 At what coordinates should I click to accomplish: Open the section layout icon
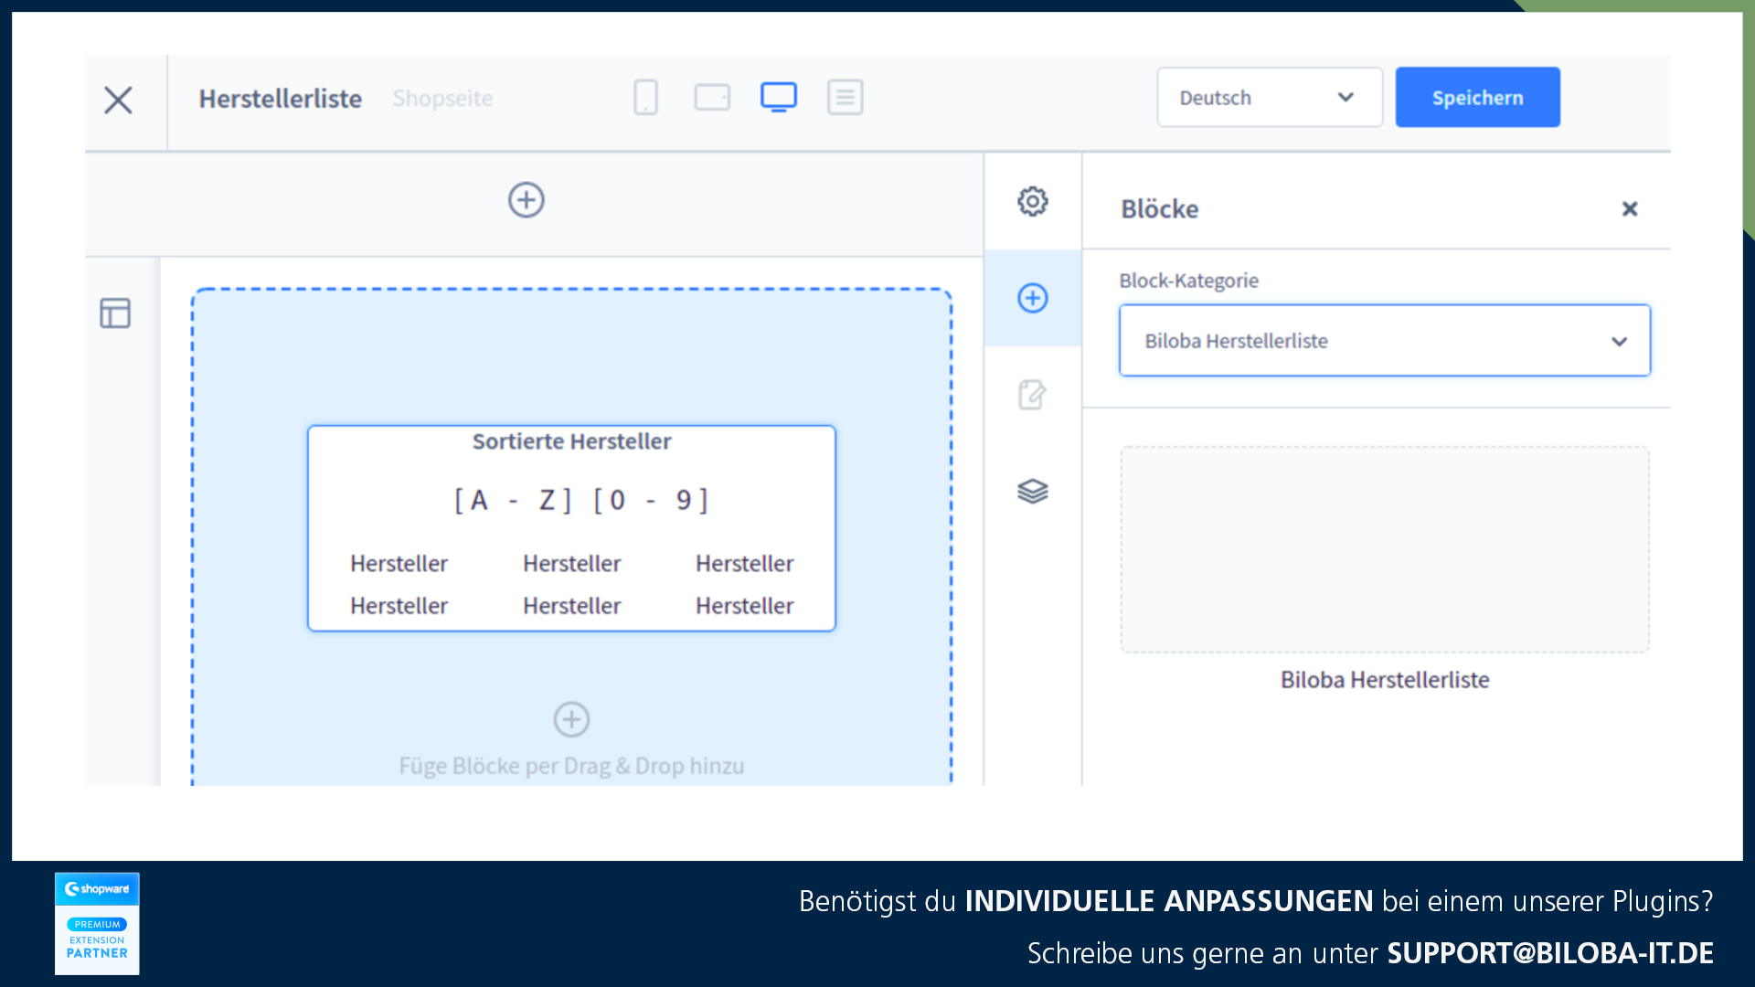[x=115, y=313]
